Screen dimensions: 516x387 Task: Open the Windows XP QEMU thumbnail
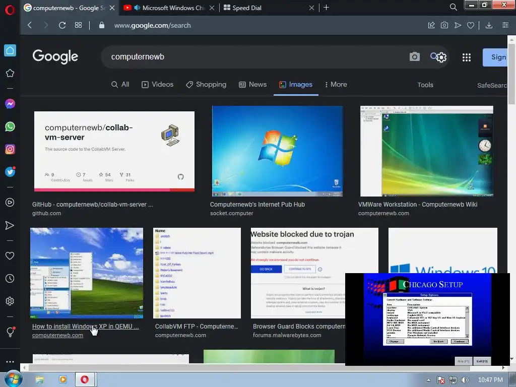click(87, 273)
